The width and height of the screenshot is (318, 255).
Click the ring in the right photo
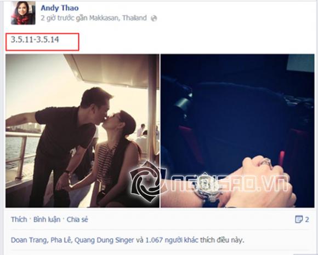tap(266, 163)
